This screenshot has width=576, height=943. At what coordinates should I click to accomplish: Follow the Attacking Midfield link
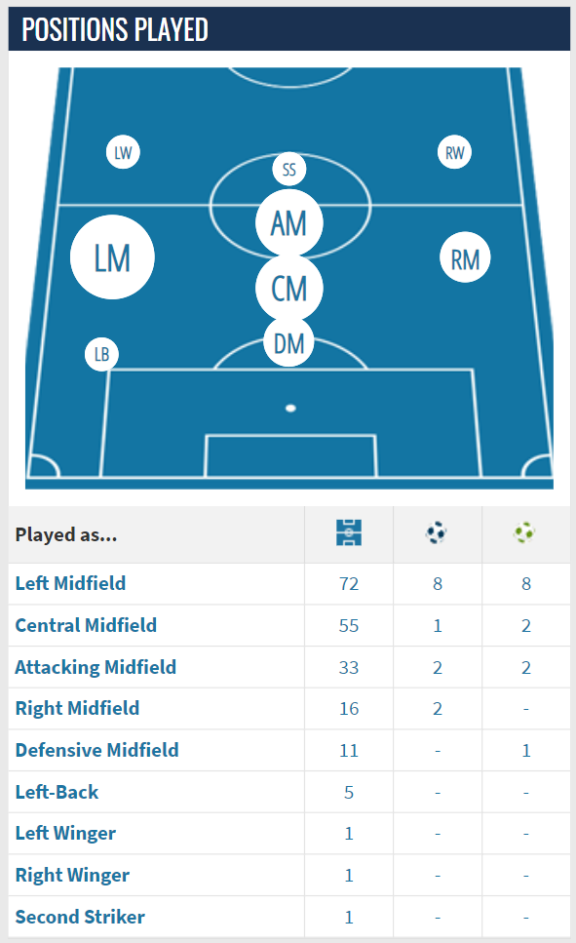tap(96, 667)
